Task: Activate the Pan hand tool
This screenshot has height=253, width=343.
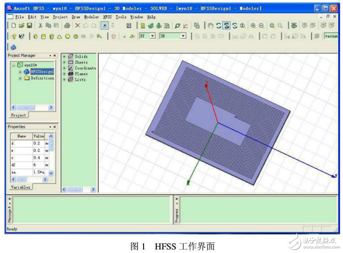Action: (x=210, y=25)
